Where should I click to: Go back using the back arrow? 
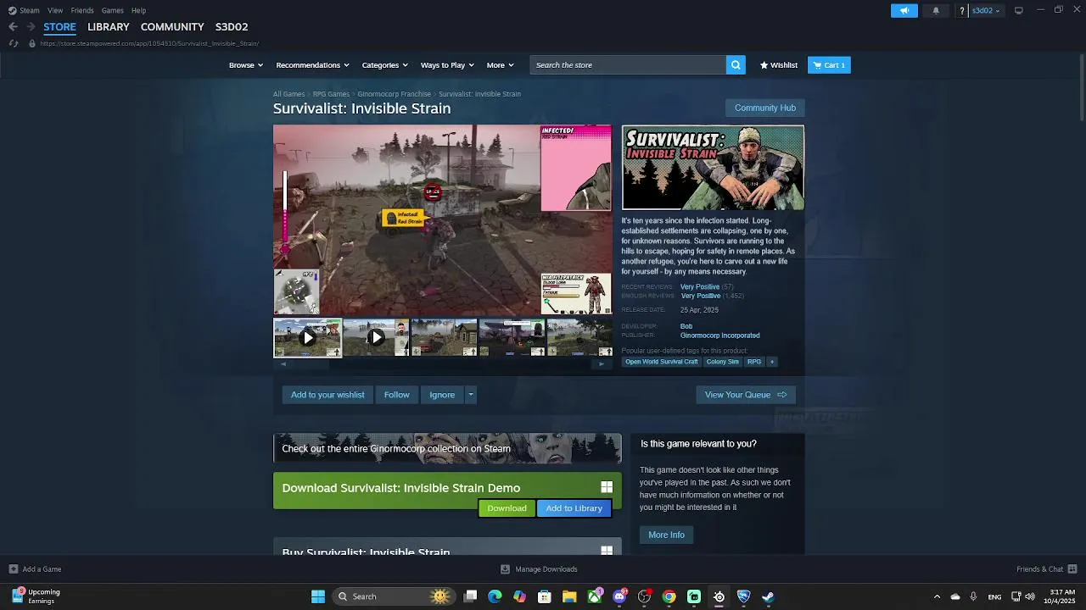(13, 26)
